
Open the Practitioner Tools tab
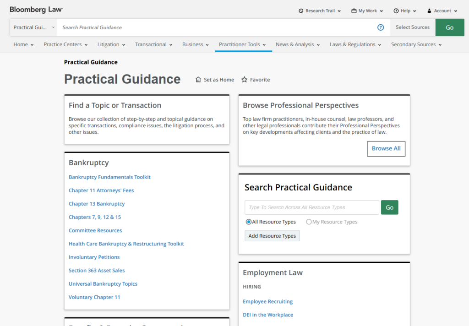tap(242, 44)
